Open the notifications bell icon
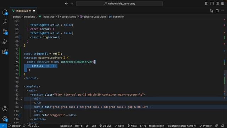The image size is (227, 128). pos(223,126)
